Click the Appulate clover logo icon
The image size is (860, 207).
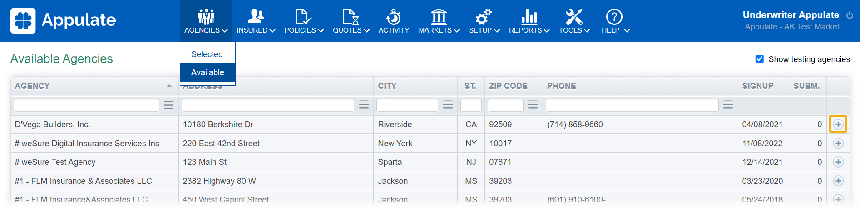point(23,20)
